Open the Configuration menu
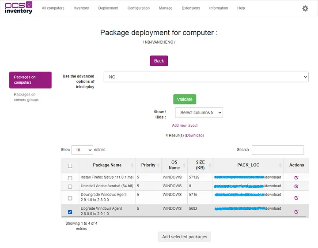318x248 pixels. (139, 8)
